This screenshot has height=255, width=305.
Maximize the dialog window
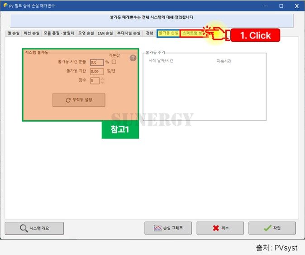pos(281,6)
